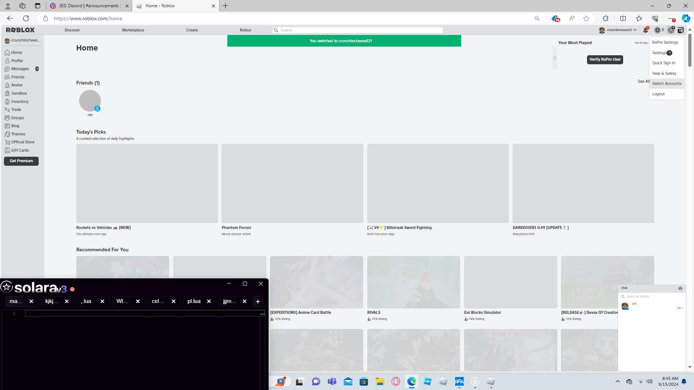
Task: Open Messages in the Roblox sidebar
Action: pos(20,69)
